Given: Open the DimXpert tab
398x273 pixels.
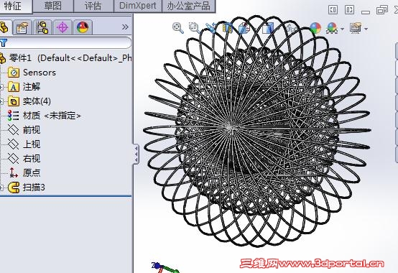Looking at the screenshot, I should coord(138,6).
